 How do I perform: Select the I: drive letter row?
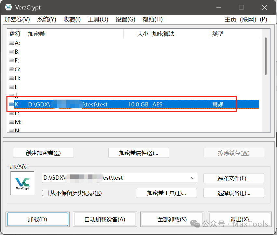(133, 87)
